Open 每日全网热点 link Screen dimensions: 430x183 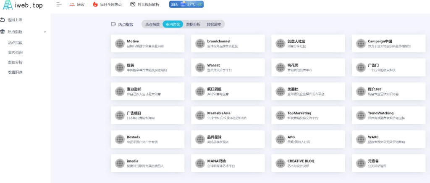point(111,4)
